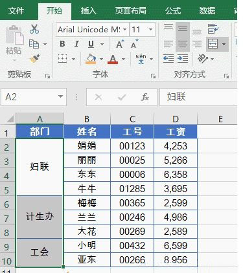Open alignment (对齐方式) dialog launcher

coord(226,76)
